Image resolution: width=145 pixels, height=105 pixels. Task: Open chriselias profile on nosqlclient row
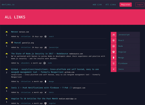[x=26, y=81]
